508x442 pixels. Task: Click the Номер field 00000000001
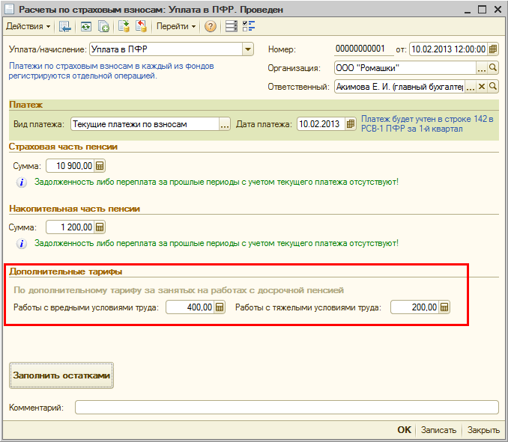tap(364, 49)
